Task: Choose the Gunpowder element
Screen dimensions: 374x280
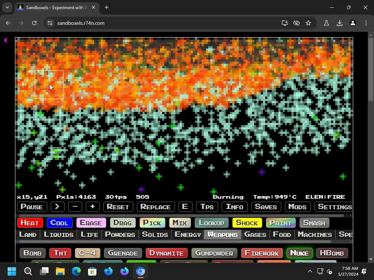Action: click(x=214, y=253)
